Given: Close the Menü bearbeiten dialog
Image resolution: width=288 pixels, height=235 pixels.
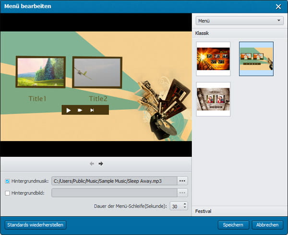Looking at the screenshot, I should (x=278, y=6).
